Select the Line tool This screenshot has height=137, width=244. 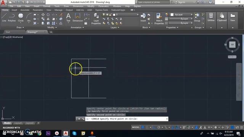[x=4, y=18]
